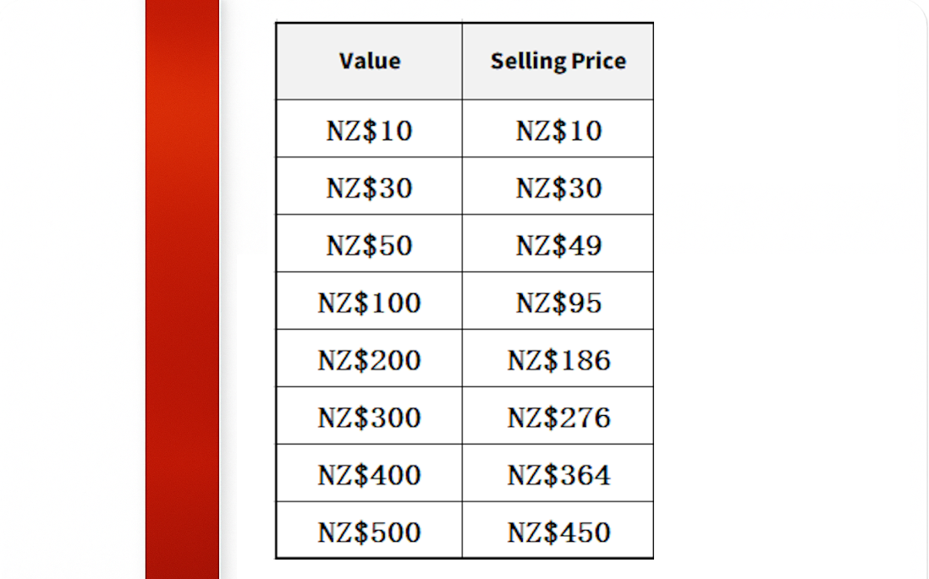
Task: Select the NZ$50 value cell
Action: pyautogui.click(x=370, y=244)
